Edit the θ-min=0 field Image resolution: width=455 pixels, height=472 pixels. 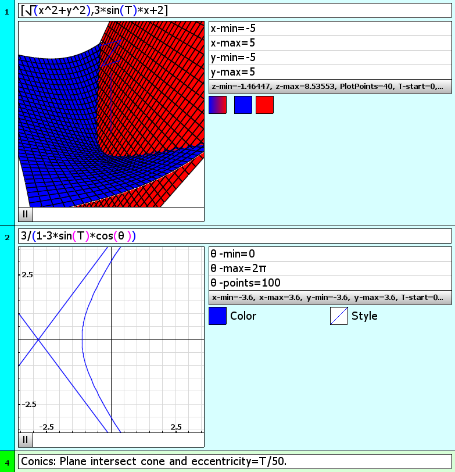[329, 254]
